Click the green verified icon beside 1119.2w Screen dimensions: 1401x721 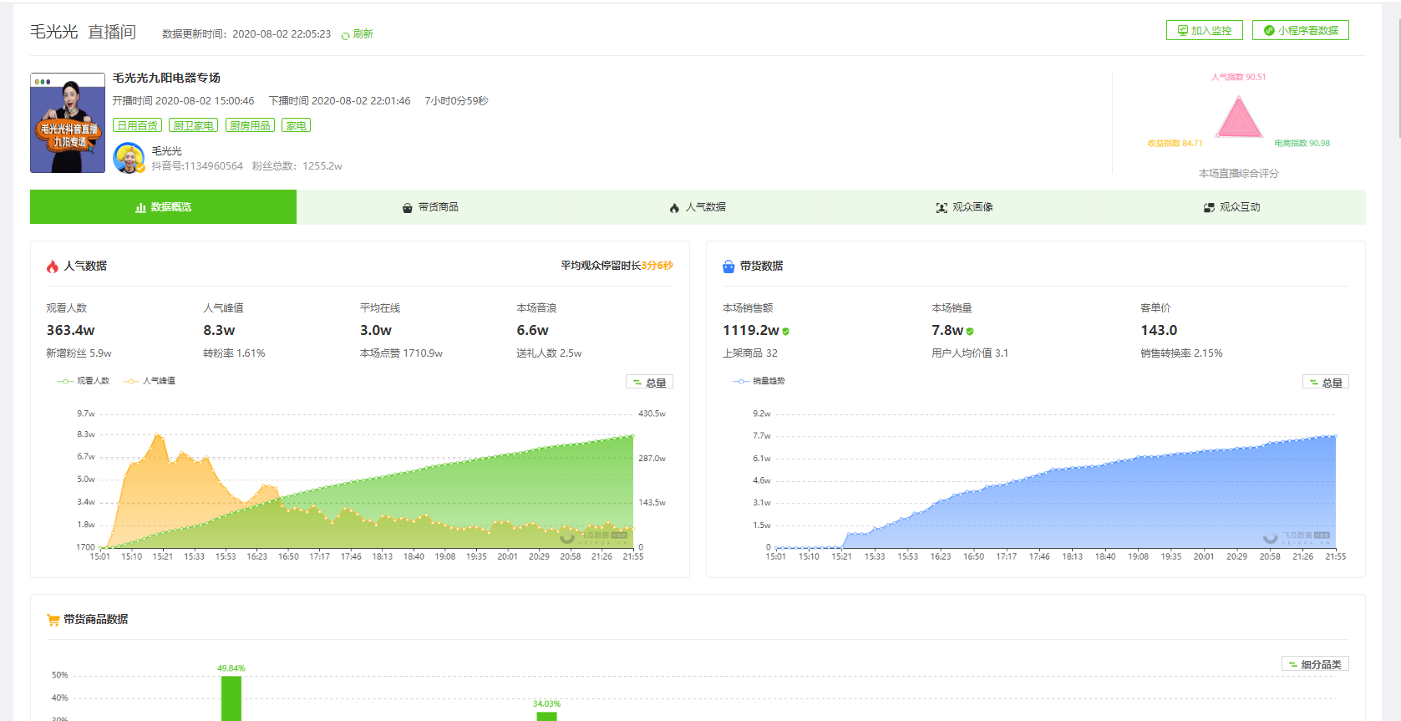click(x=786, y=332)
